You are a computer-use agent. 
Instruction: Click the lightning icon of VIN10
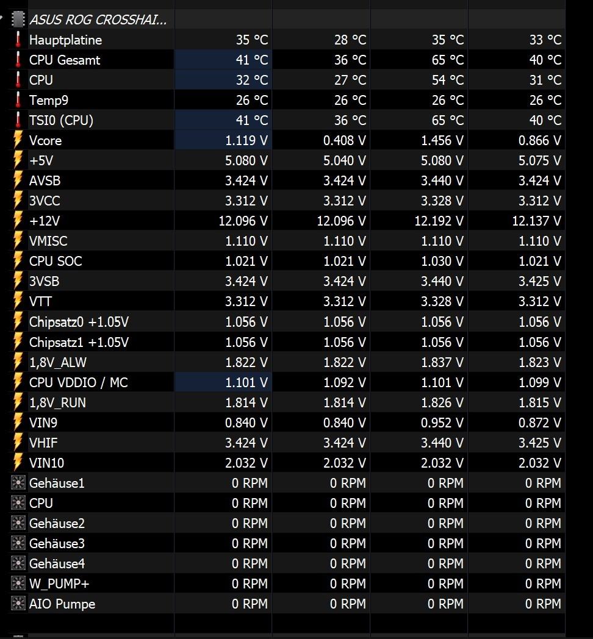pyautogui.click(x=18, y=463)
